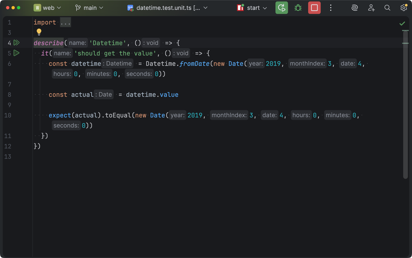Start a debugging session with the bug icon

coord(298,8)
